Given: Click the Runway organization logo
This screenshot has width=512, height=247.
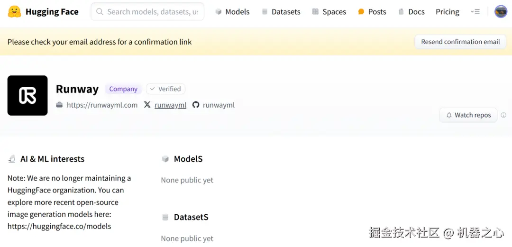Looking at the screenshot, I should click(x=27, y=95).
